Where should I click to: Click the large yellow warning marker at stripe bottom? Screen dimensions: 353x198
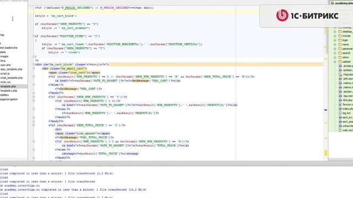click(x=325, y=153)
